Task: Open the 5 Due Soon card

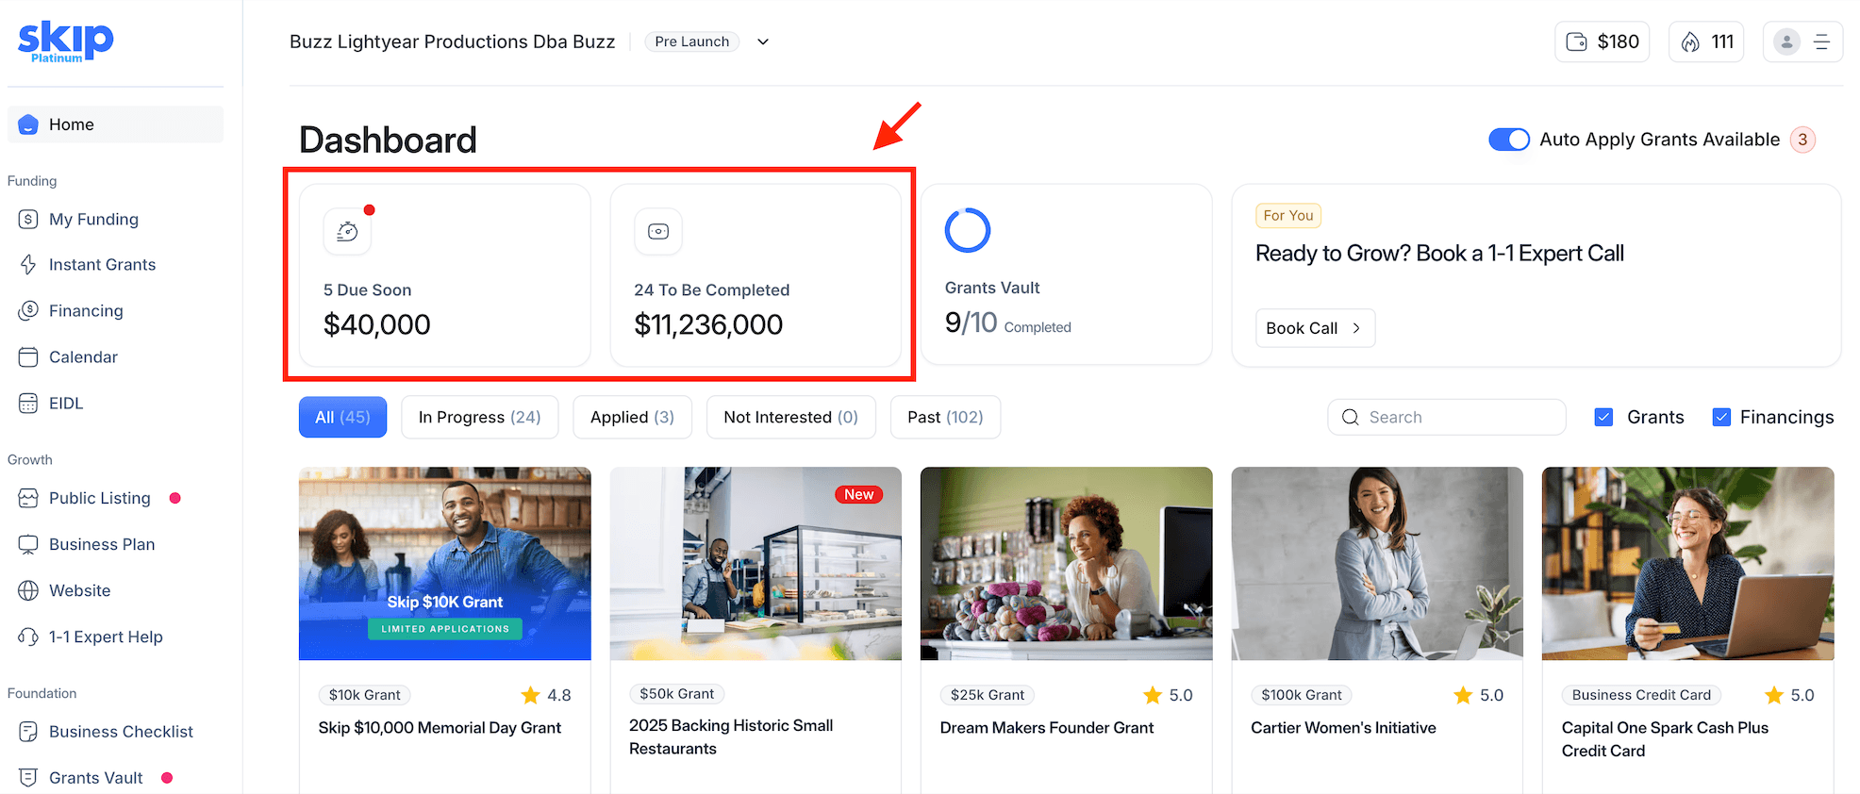Action: pos(445,274)
